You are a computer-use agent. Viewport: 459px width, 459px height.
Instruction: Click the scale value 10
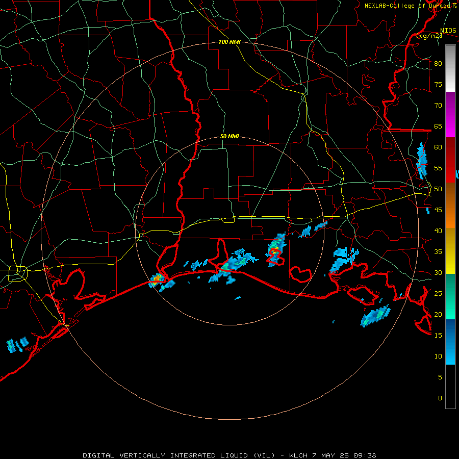click(438, 356)
